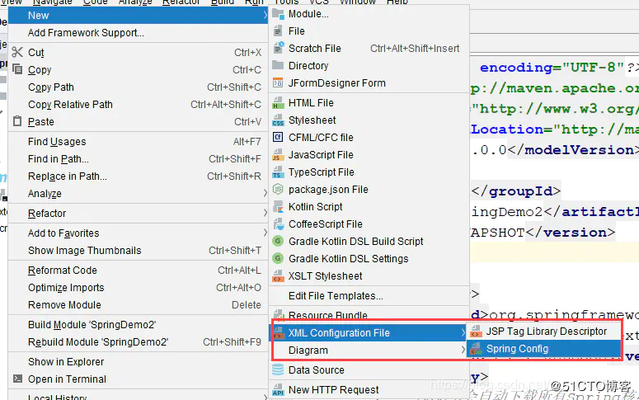Click the JSP Tag Library Descriptor icon
Viewport: 639px width, 400px height.
(x=476, y=332)
